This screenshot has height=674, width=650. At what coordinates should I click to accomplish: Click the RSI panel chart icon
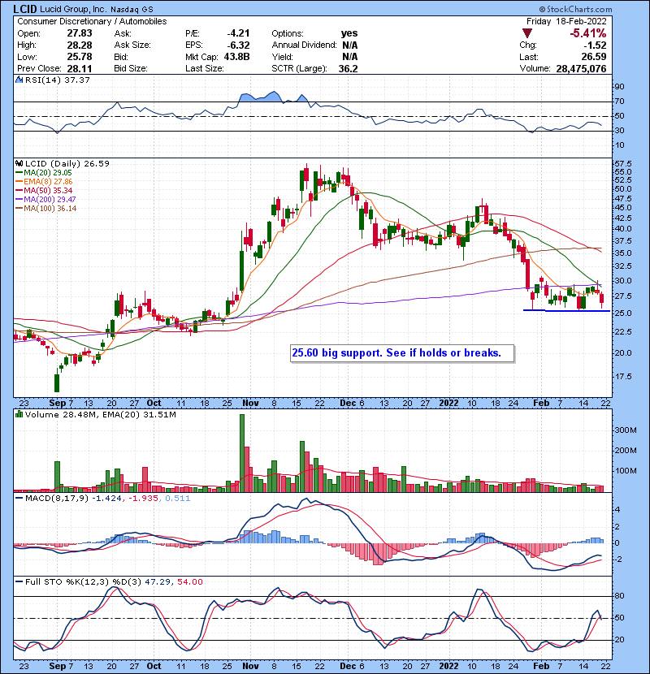(19, 80)
